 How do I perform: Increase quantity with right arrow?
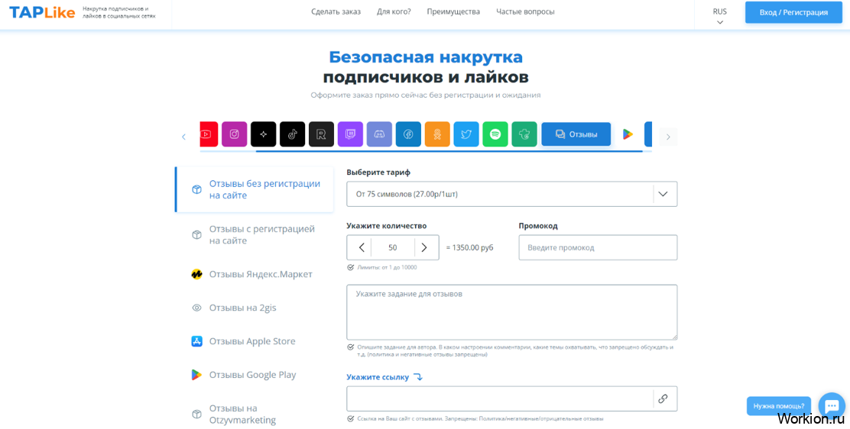click(x=424, y=247)
